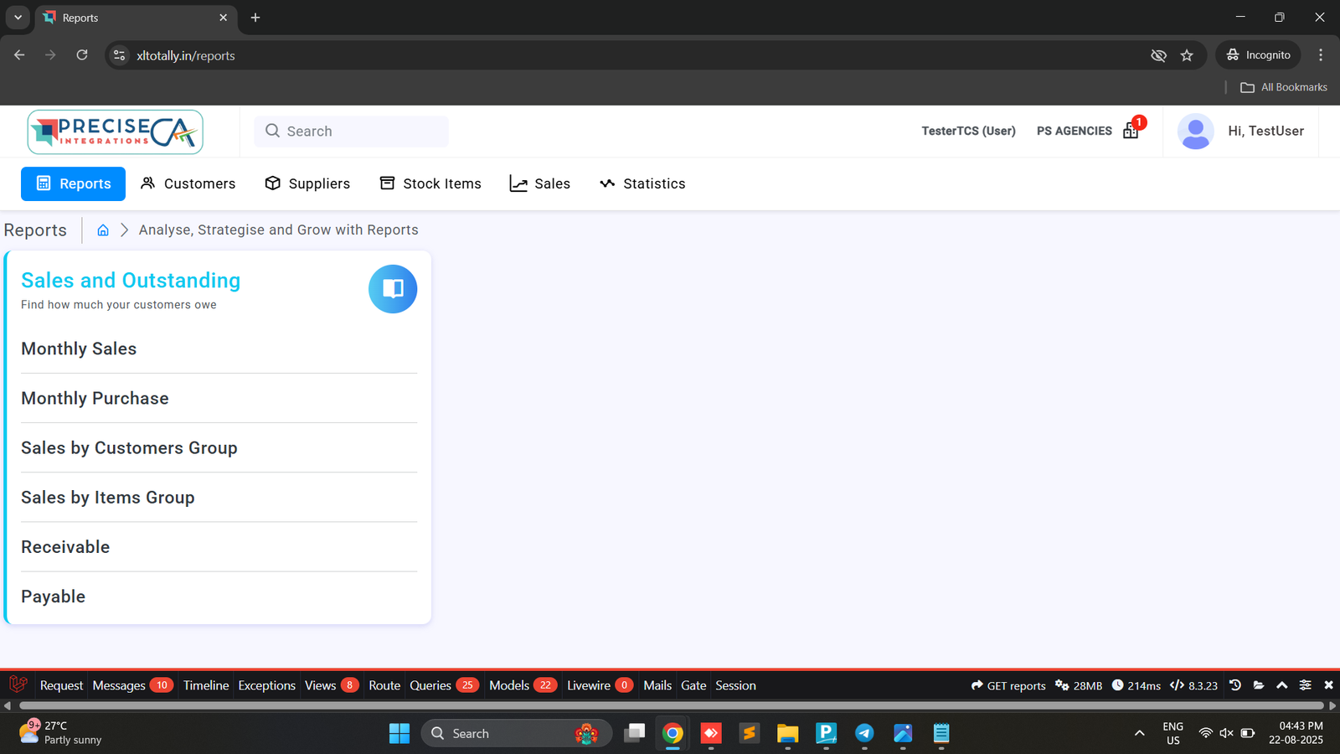Switch to the Queries debugbar tab

point(430,685)
